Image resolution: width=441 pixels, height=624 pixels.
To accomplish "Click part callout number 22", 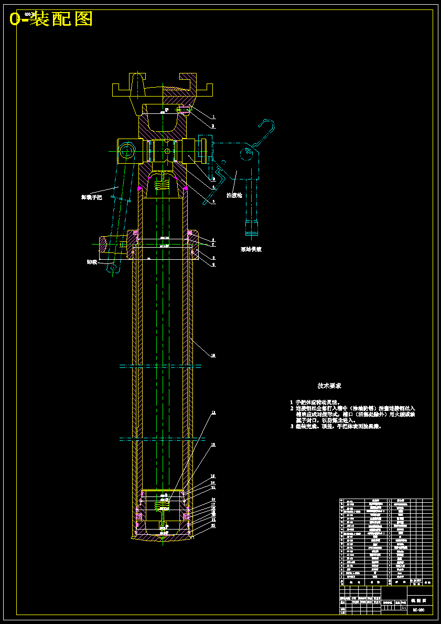I will pyautogui.click(x=213, y=525).
